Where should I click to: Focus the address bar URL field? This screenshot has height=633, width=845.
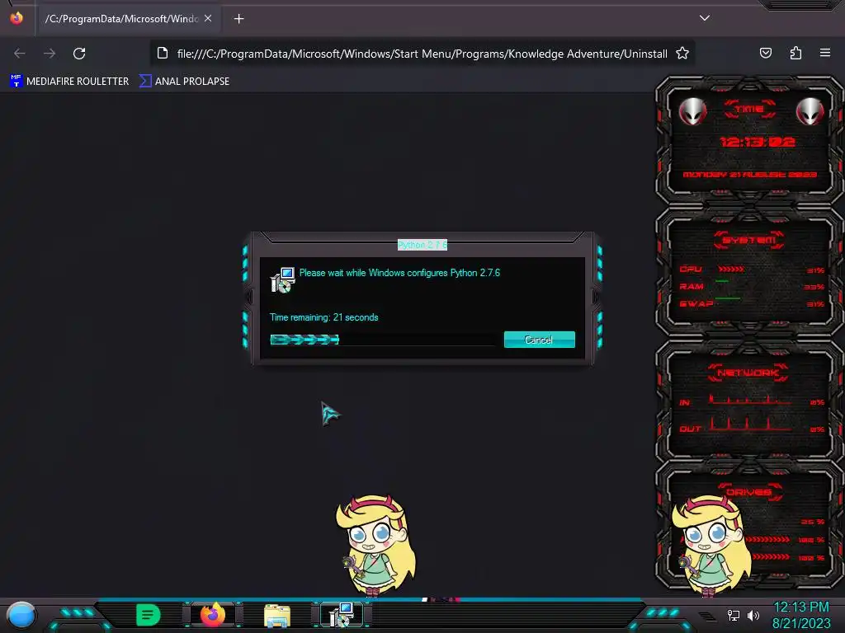422,54
